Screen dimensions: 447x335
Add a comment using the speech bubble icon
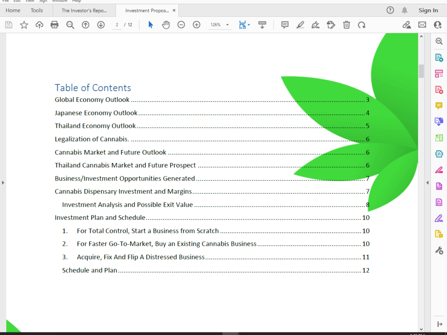click(x=285, y=25)
